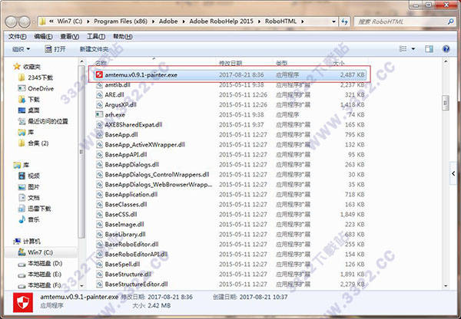The width and height of the screenshot is (461, 319).
Task: Select file BaseSpell.dll
Action: pos(122,265)
